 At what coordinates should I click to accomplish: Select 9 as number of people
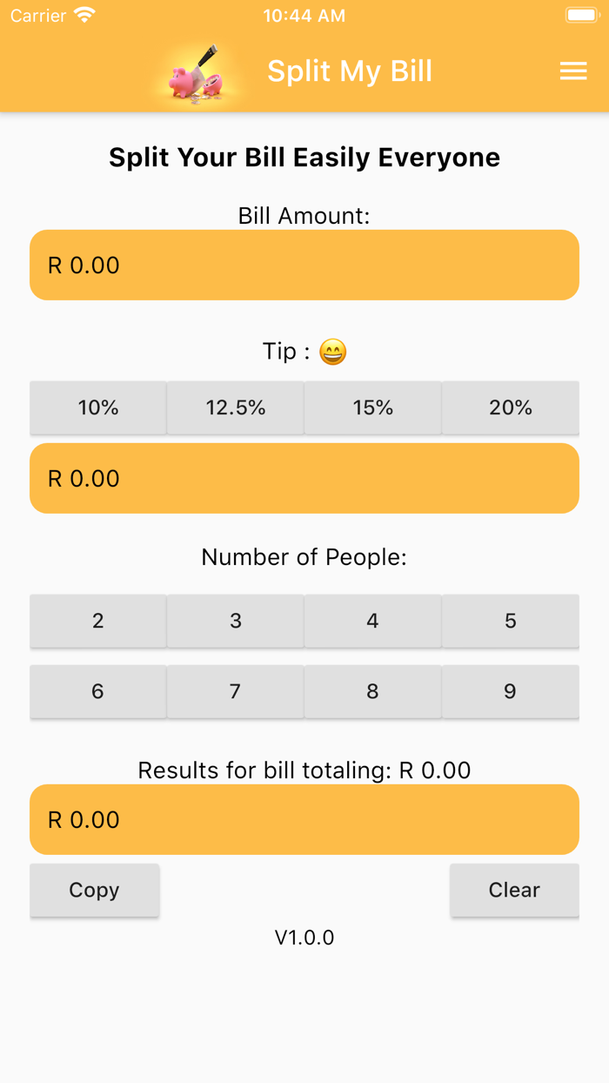pyautogui.click(x=511, y=691)
